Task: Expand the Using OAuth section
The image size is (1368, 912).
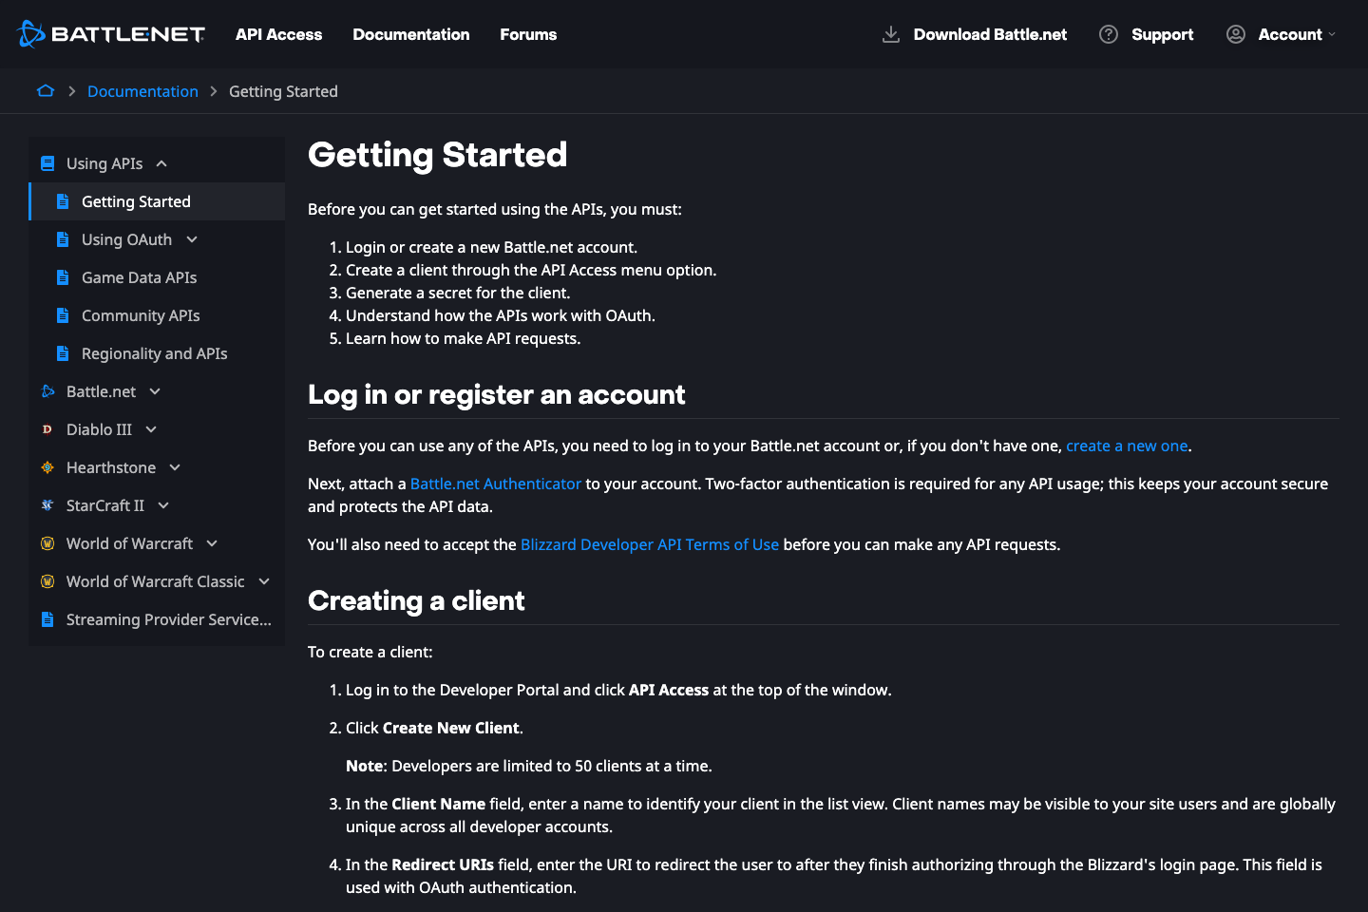Action: point(192,239)
